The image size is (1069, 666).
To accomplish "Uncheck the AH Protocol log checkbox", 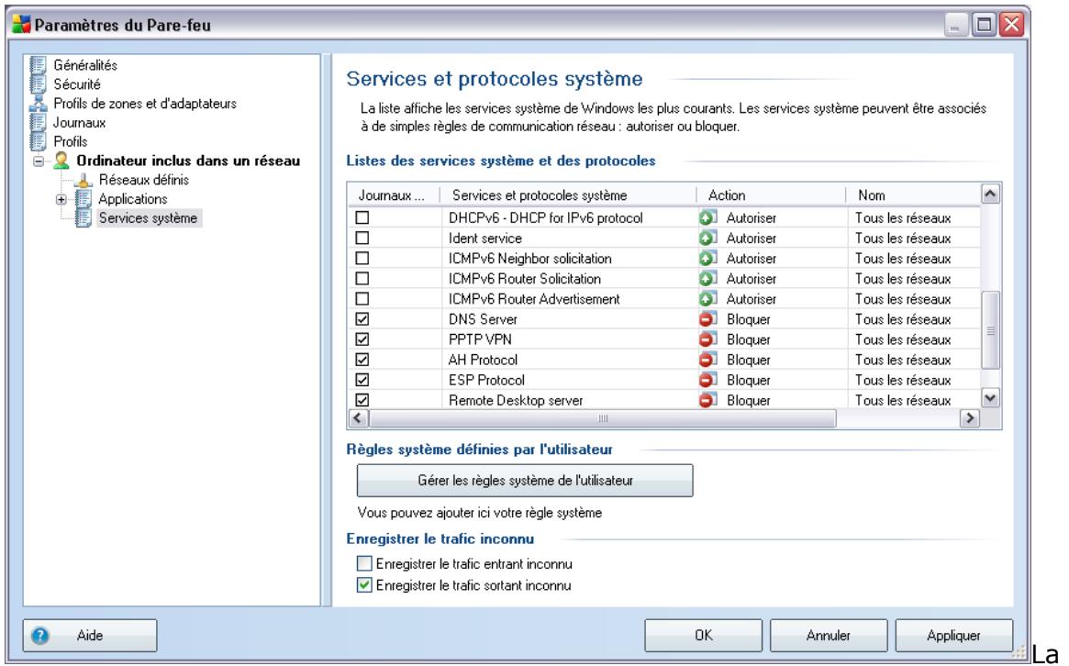I will 362,360.
